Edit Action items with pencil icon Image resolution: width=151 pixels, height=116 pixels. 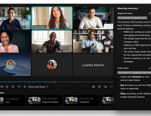tap(149, 68)
